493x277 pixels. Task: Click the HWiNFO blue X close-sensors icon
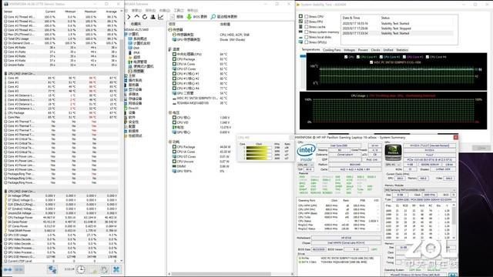point(116,269)
